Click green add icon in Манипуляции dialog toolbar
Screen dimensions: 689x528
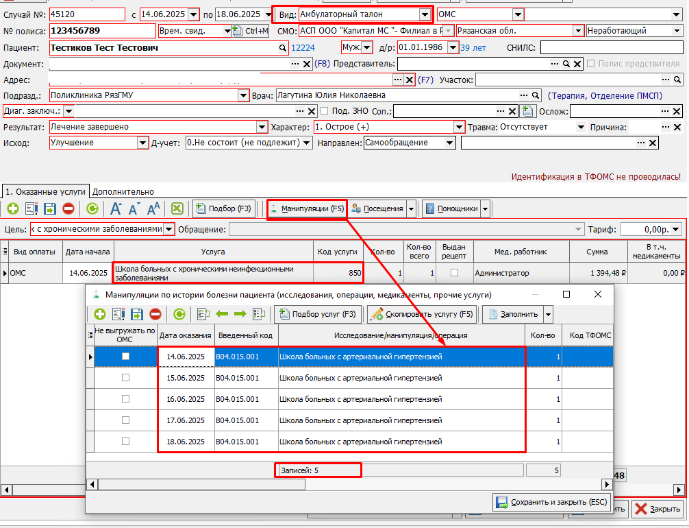[x=100, y=314]
